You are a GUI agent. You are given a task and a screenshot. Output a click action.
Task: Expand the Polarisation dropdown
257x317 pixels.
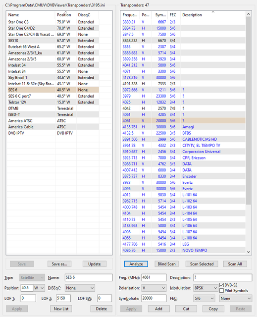[154, 288]
